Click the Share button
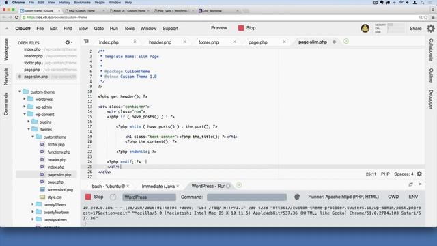 pos(416,29)
